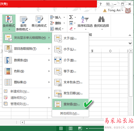Click zoom out minus in status bar
134x131 pixels.
pos(87,128)
